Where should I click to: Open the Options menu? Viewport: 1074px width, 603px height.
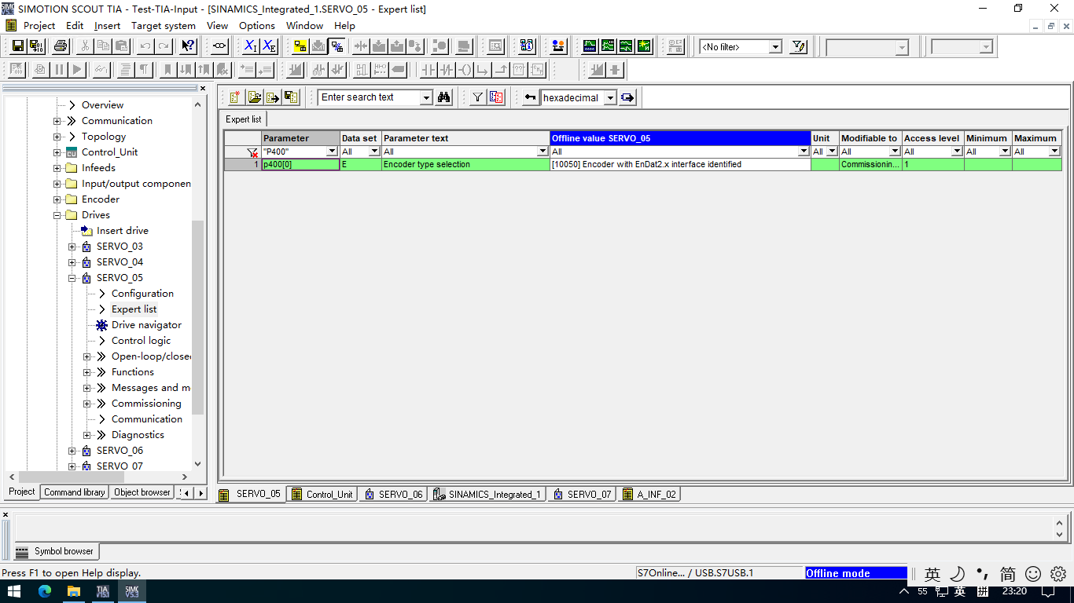(257, 25)
